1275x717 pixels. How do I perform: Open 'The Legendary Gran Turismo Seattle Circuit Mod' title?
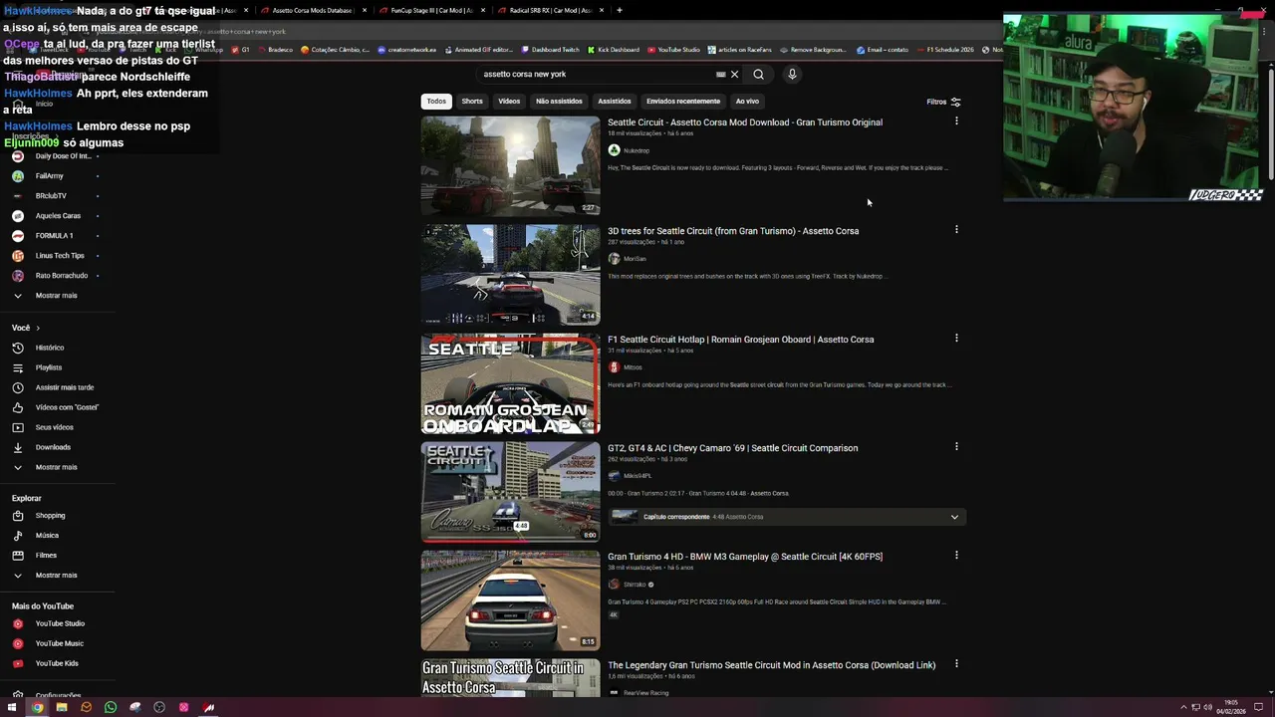pos(771,665)
